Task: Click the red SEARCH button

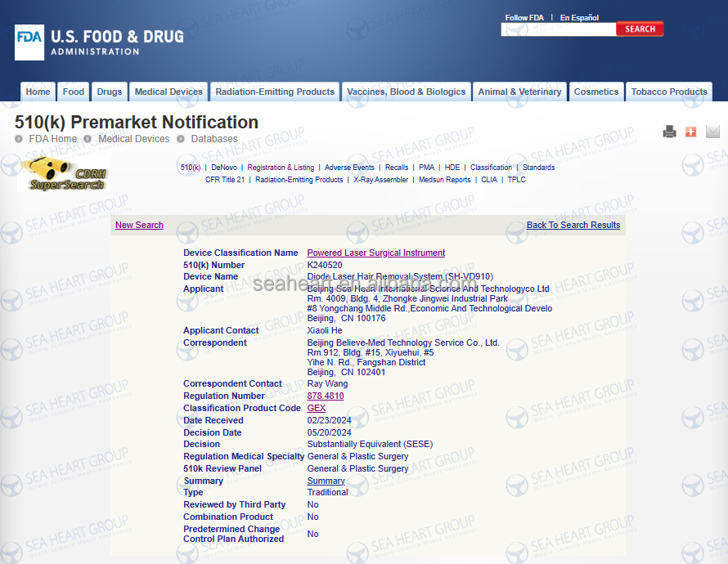Action: click(x=640, y=29)
